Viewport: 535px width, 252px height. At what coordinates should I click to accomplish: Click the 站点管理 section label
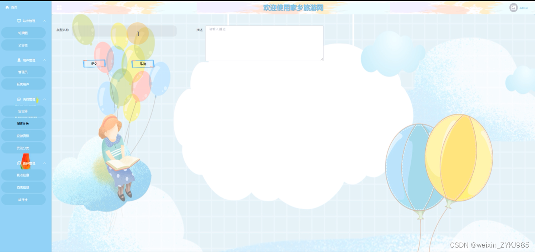(29, 21)
